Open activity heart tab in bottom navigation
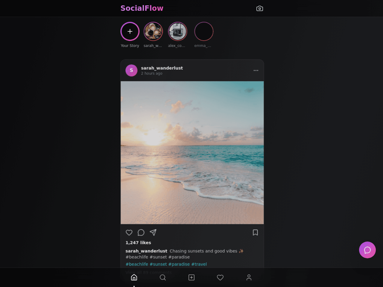383x287 pixels. 220,277
